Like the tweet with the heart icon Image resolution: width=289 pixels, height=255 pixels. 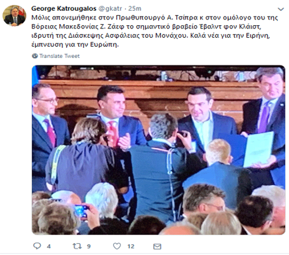coord(117,246)
